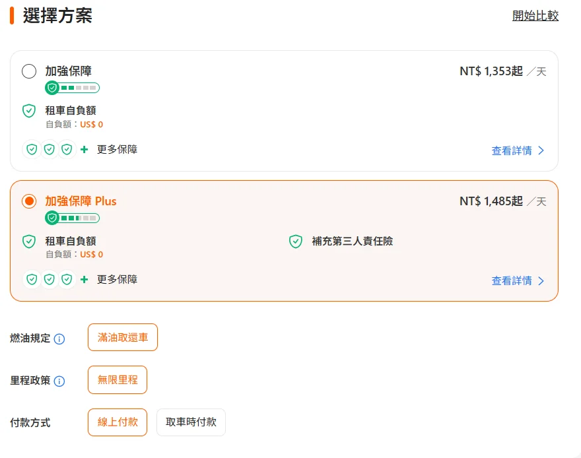Click the 自負額:US$ 0 text in 加強保障 Plus card
The width and height of the screenshot is (581, 458).
click(x=74, y=254)
